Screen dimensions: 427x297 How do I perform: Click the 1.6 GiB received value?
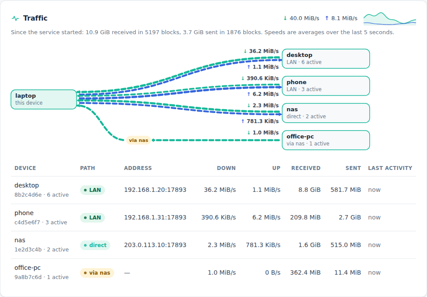[309, 245]
